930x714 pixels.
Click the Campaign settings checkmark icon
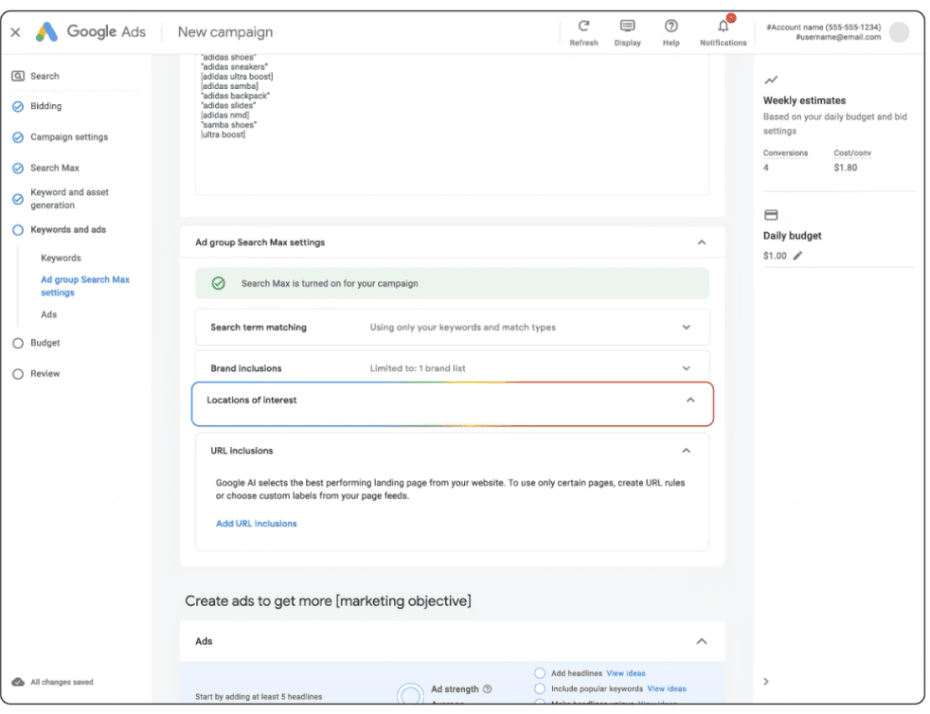click(x=18, y=137)
